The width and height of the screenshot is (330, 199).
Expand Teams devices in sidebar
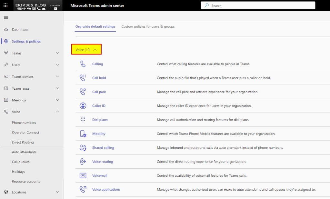click(x=57, y=77)
